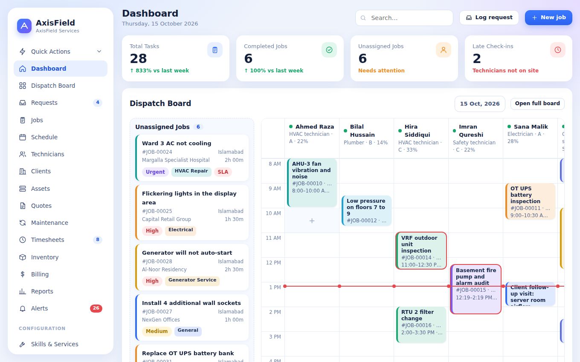
Task: Click the Assets server icon in sidebar
Action: pyautogui.click(x=23, y=189)
